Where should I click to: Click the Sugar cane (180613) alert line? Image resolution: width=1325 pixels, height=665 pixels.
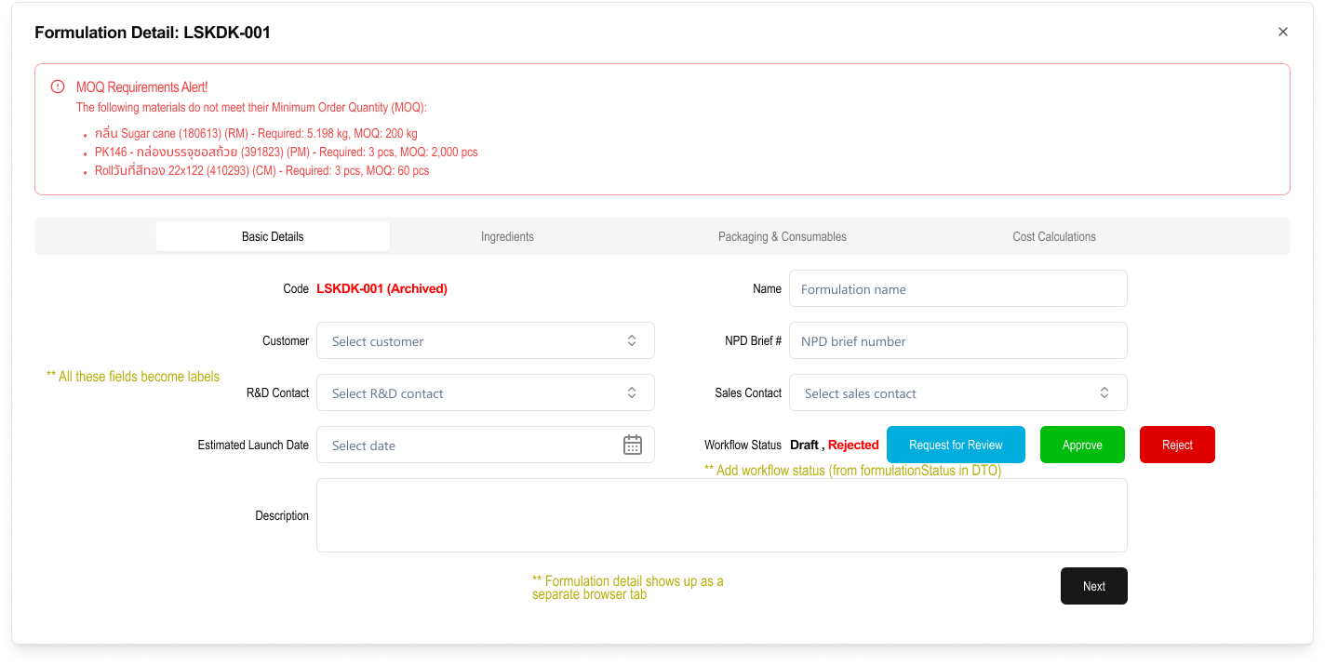point(256,133)
